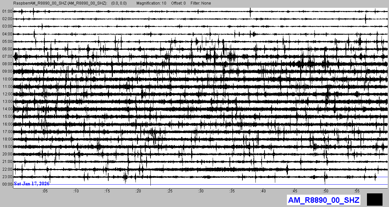This screenshot has height=207, width=389.
Task: Click the Filter: None header text
Action: [201, 3]
